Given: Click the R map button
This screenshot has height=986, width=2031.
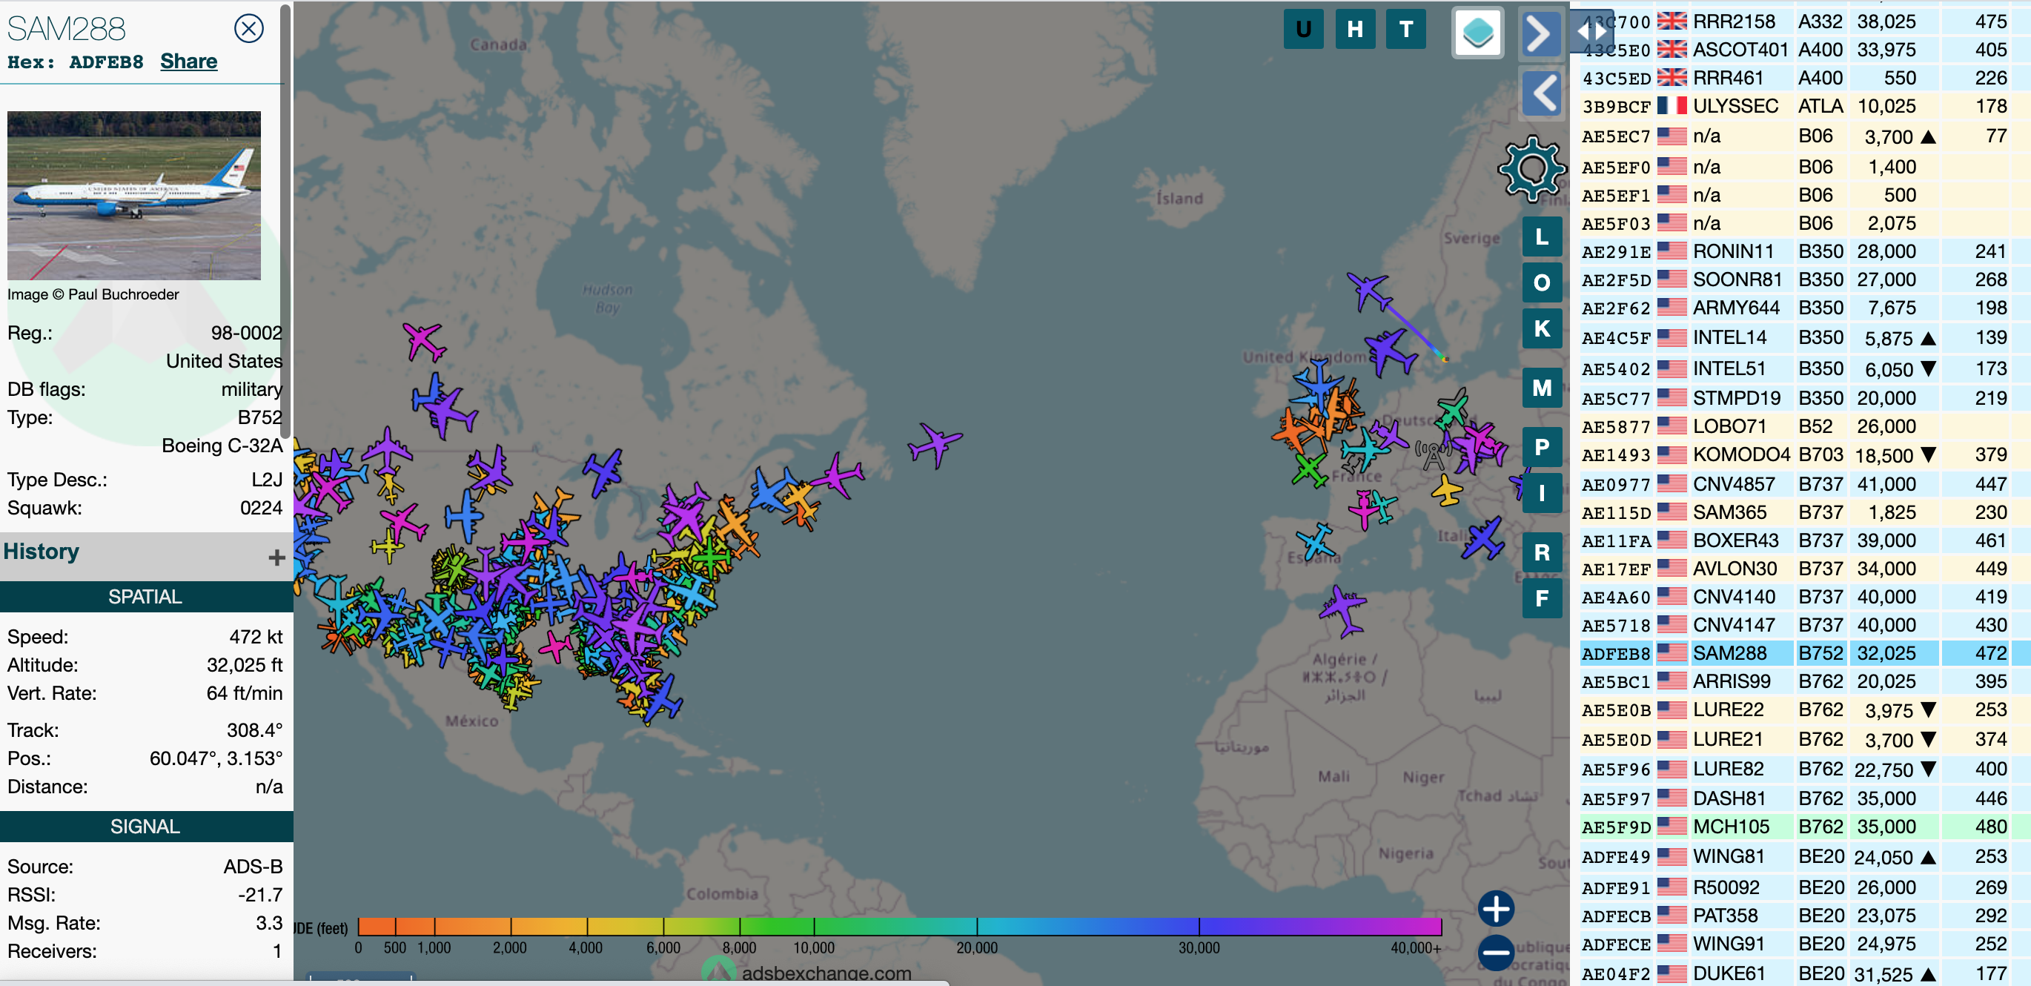Looking at the screenshot, I should pos(1541,552).
